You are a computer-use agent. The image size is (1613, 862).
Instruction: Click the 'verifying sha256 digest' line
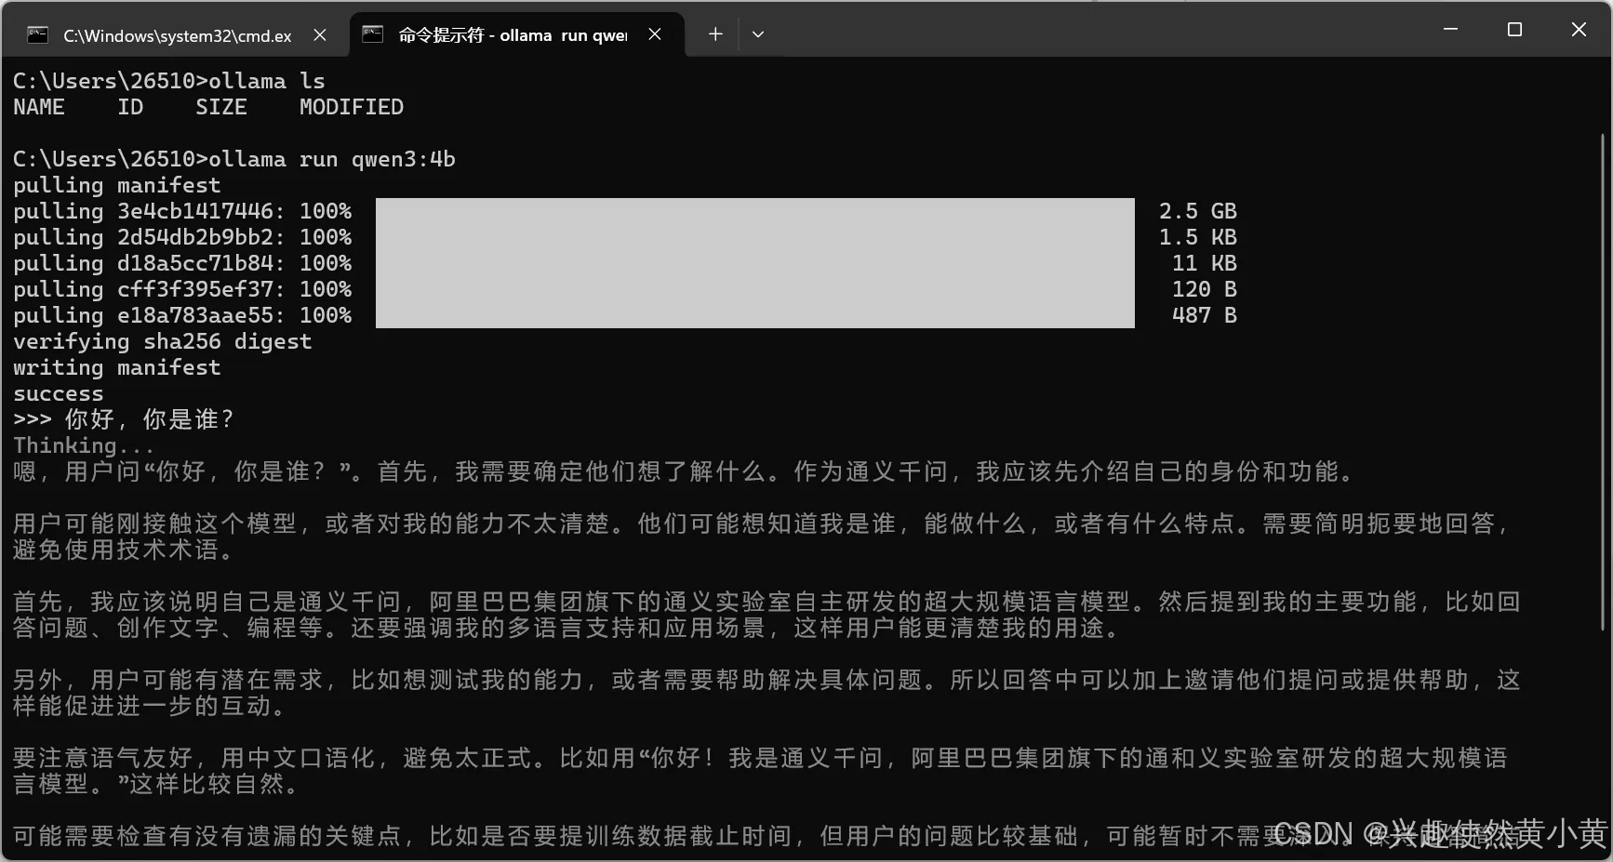(x=163, y=341)
